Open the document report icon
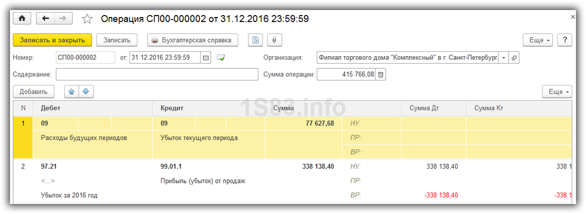The height and width of the screenshot is (214, 586). 256,40
